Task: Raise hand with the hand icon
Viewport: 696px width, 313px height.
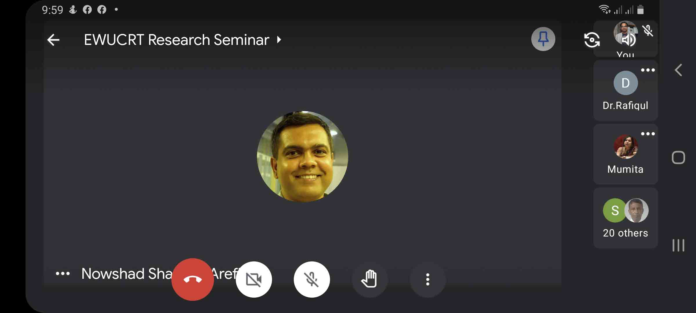Action: point(369,279)
